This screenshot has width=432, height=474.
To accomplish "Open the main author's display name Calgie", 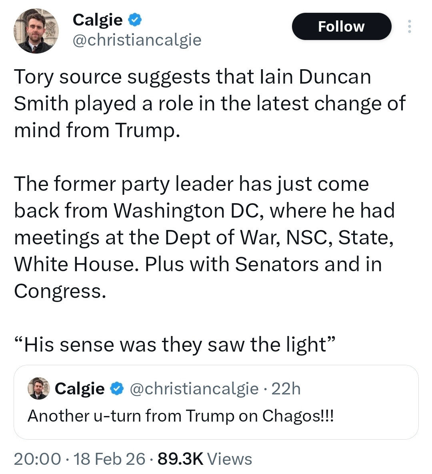I will (98, 19).
